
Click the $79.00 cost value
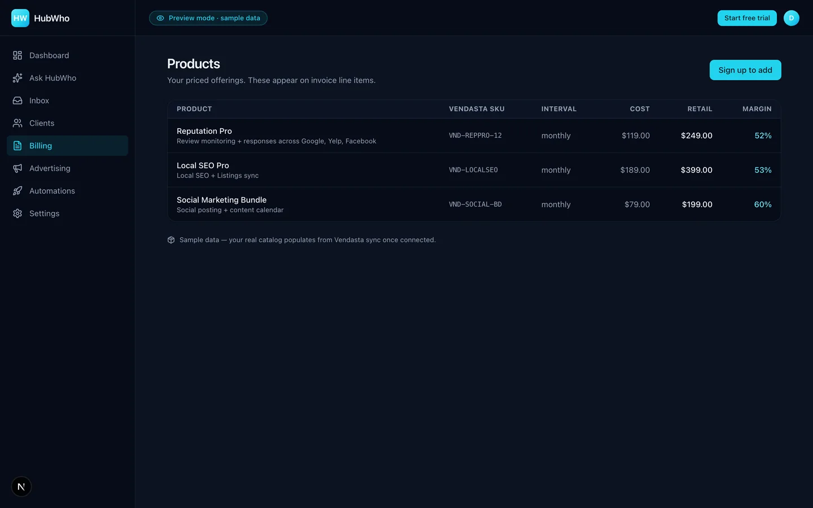pyautogui.click(x=637, y=204)
